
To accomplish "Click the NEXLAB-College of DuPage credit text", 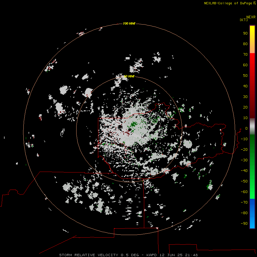I will [228, 3].
